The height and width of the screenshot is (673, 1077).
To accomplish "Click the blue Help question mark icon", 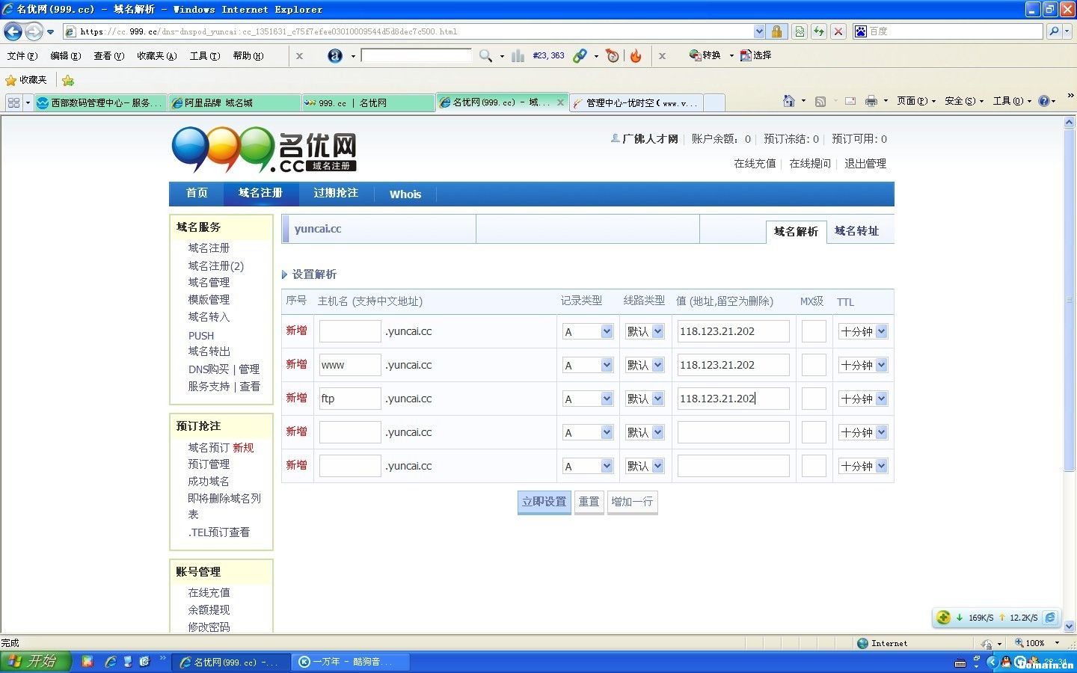I will click(x=1044, y=101).
